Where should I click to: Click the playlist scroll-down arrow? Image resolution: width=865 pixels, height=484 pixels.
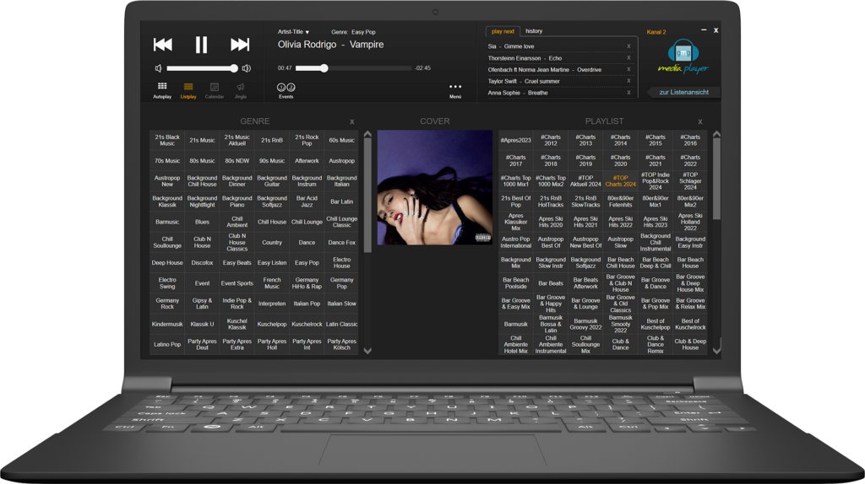[716, 351]
